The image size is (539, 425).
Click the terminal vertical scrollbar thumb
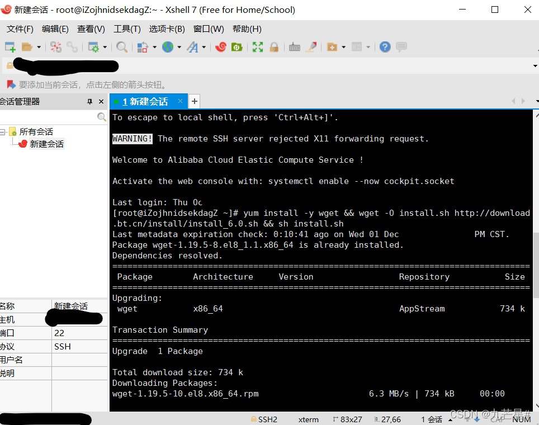536,266
